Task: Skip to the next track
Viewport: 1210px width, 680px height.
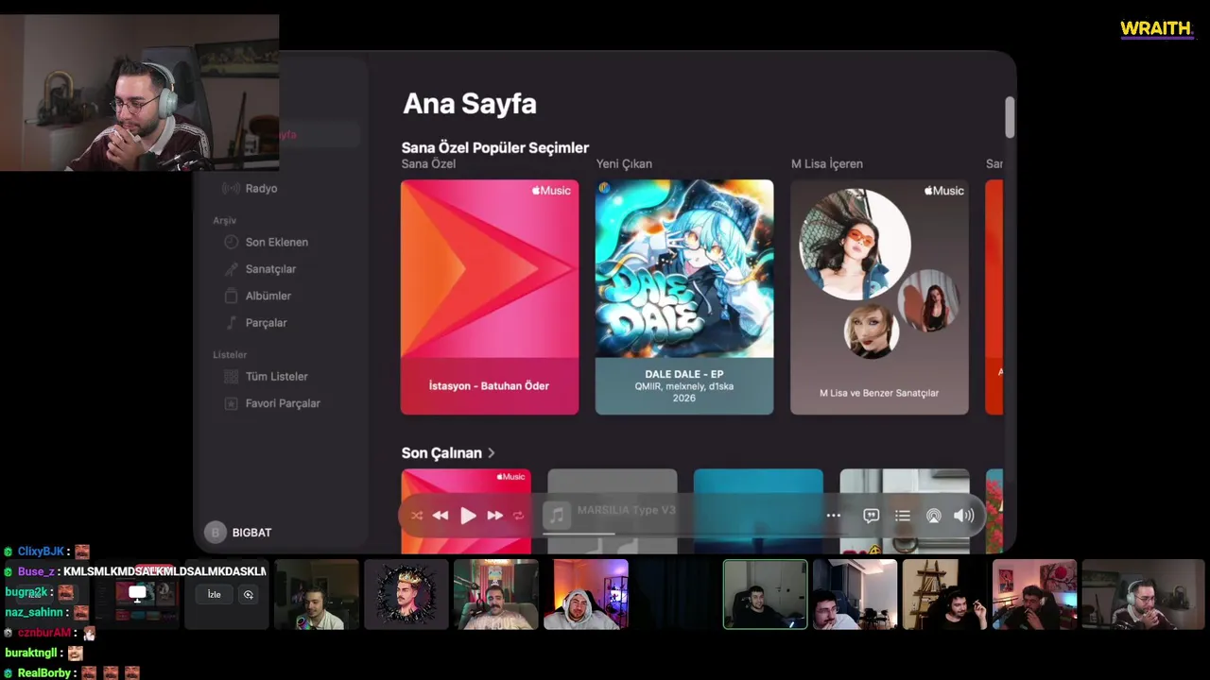Action: click(x=494, y=516)
